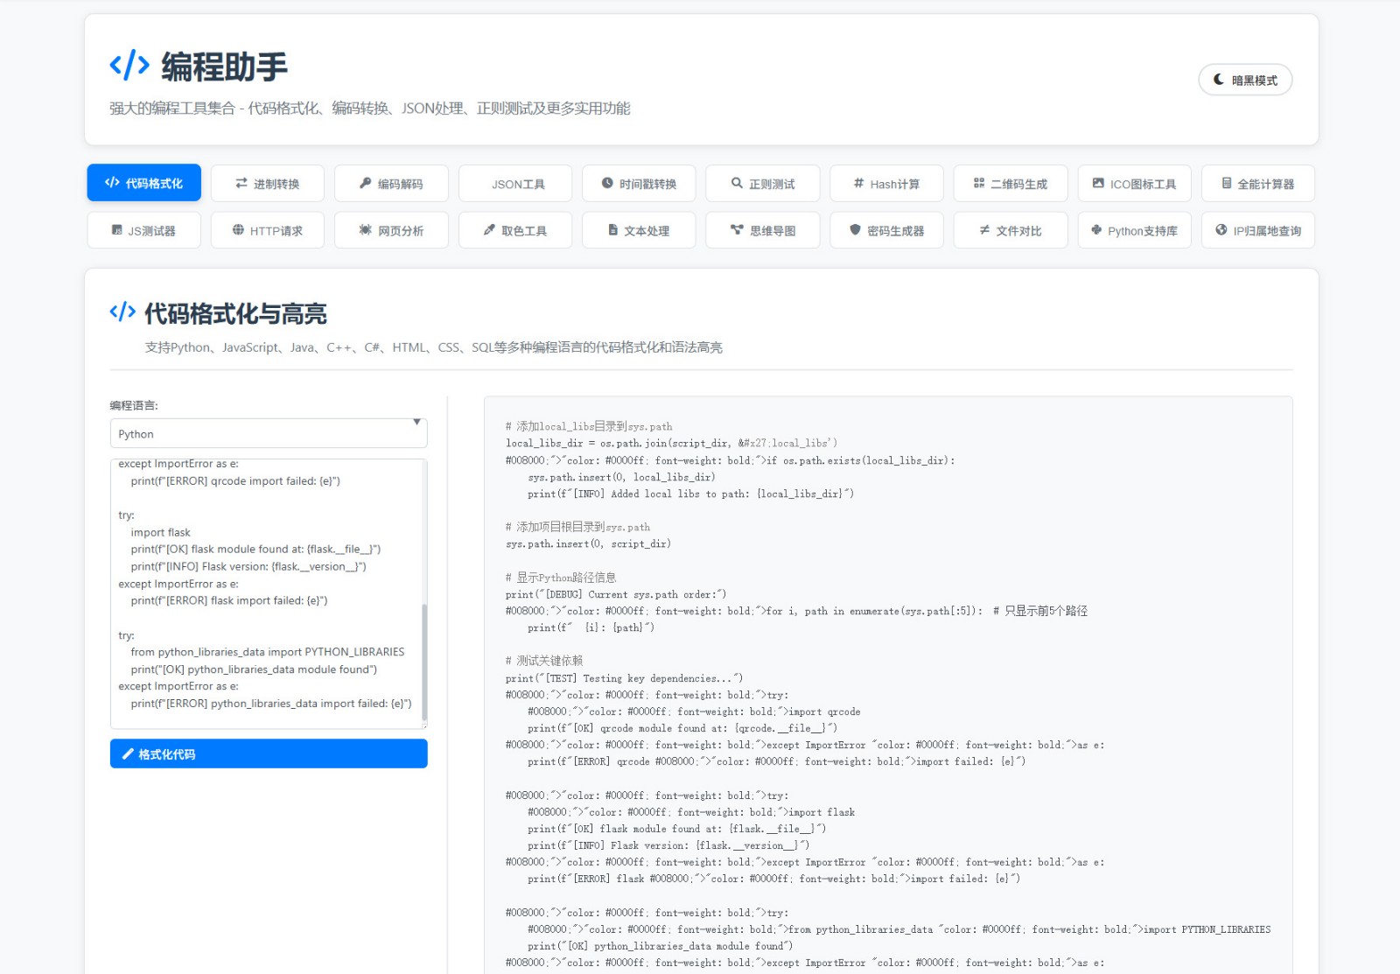Open the 文件对比 comparison tool

[x=1010, y=230]
